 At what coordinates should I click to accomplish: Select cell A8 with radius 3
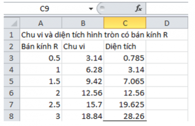pyautogui.click(x=41, y=116)
